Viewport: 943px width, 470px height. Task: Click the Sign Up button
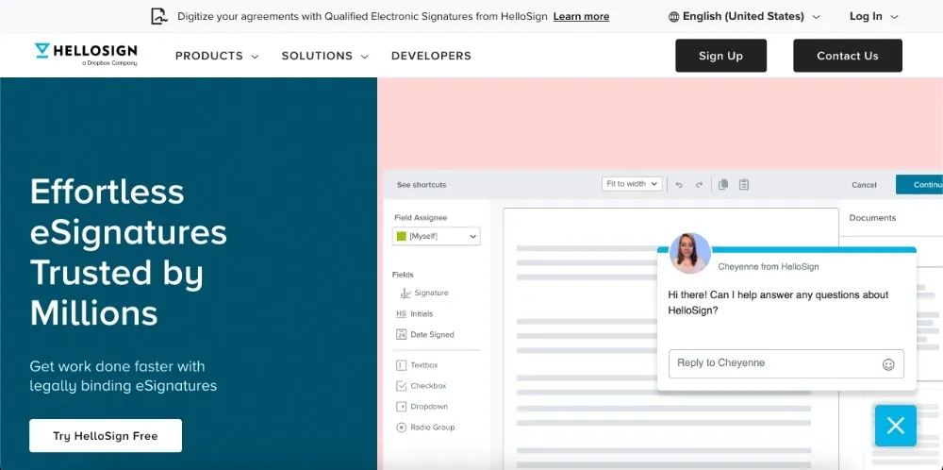coord(720,56)
